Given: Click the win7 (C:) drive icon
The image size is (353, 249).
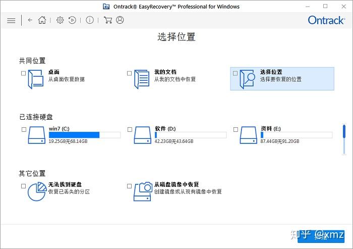Looking at the screenshot, I should [x=36, y=135].
